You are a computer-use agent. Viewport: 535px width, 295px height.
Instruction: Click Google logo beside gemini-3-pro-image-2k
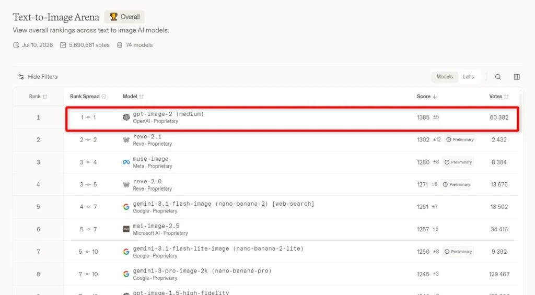(x=126, y=274)
